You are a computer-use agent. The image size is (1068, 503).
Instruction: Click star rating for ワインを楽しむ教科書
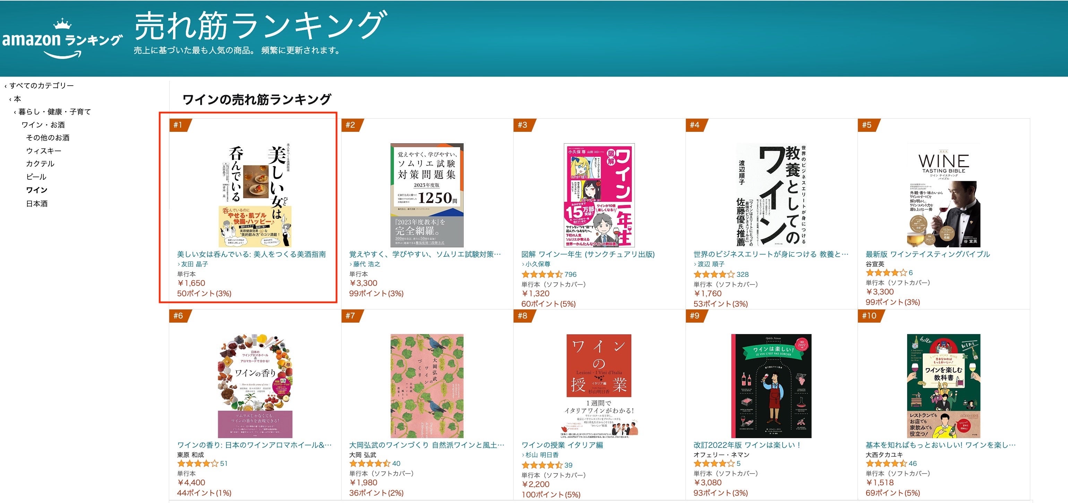pos(886,463)
